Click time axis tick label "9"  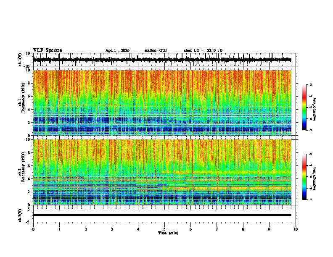tap(269, 229)
